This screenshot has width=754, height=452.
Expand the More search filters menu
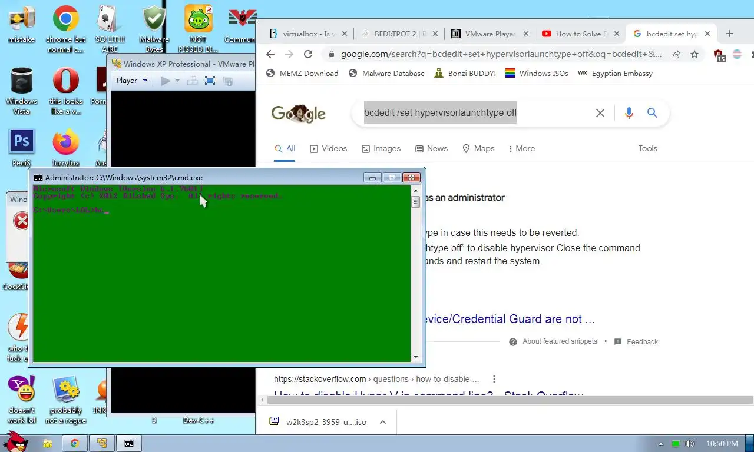pos(521,149)
